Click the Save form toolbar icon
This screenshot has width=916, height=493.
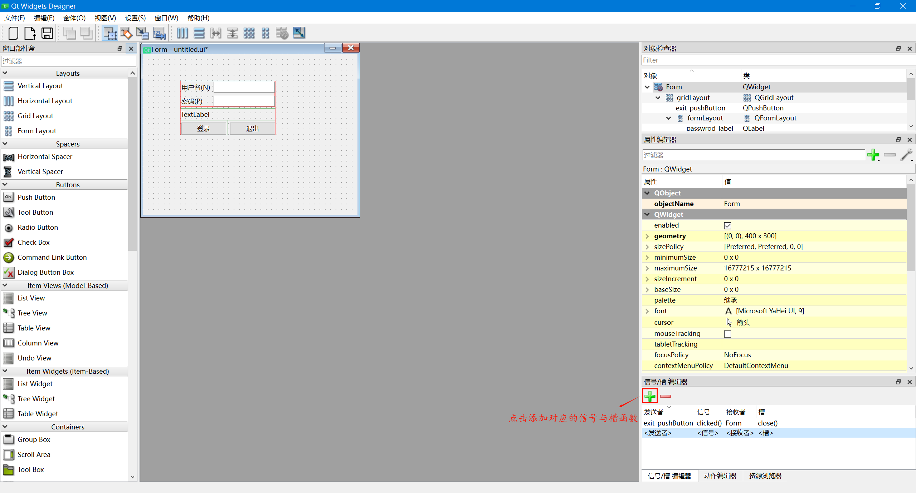coord(47,33)
